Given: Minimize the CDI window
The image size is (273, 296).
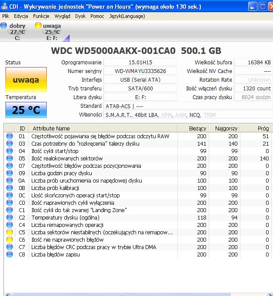Looking at the screenshot, I should click(253, 7).
